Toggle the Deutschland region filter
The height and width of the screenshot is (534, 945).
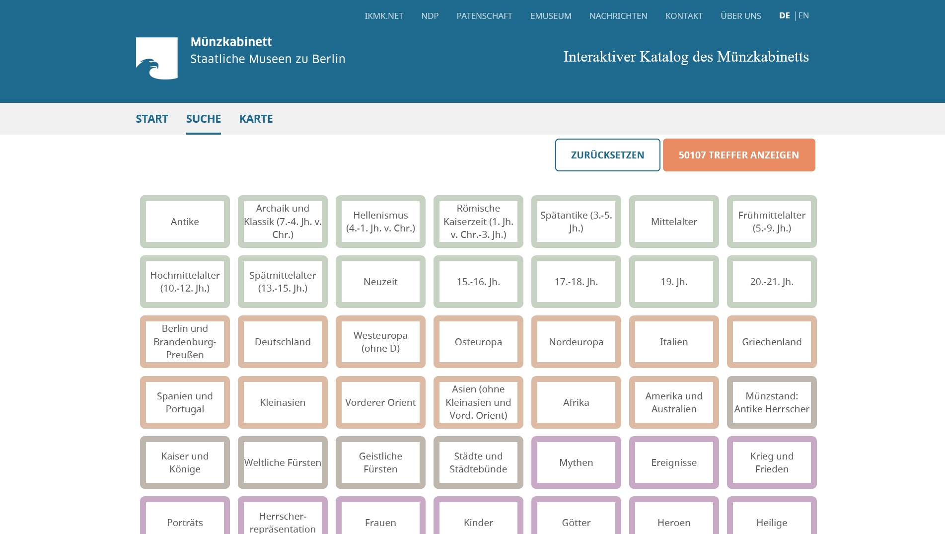point(283,342)
